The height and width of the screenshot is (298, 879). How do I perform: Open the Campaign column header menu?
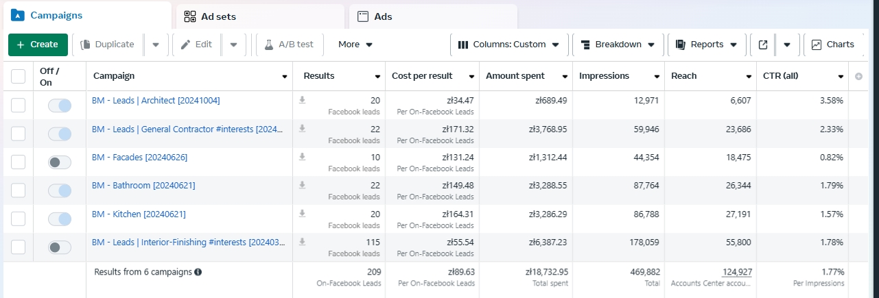[285, 76]
